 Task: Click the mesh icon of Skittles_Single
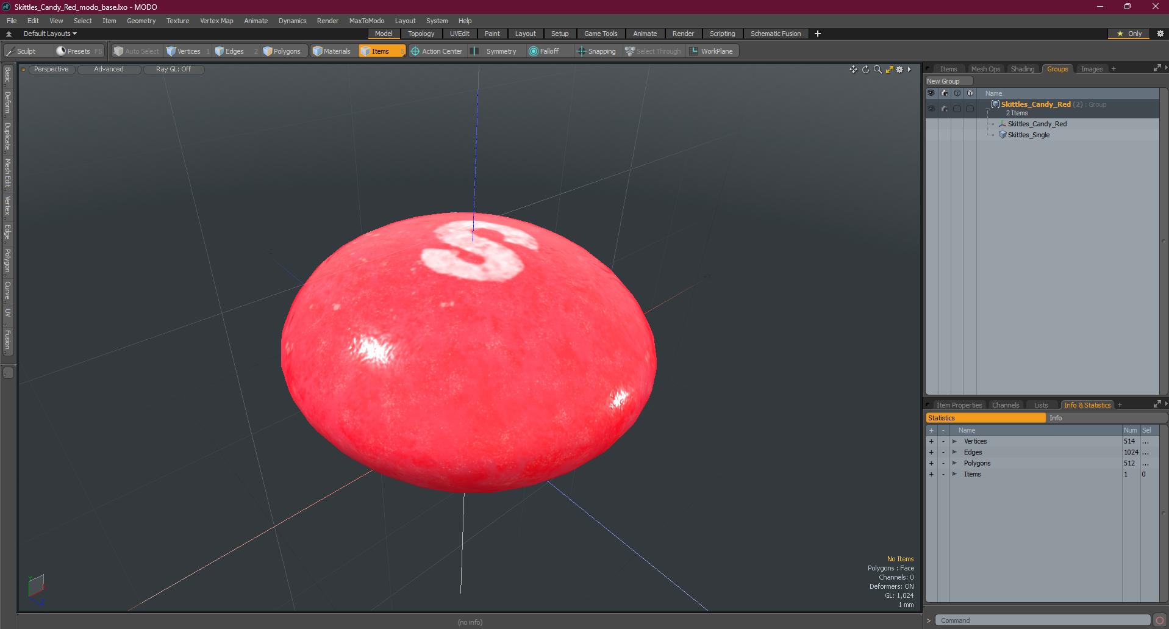1003,135
